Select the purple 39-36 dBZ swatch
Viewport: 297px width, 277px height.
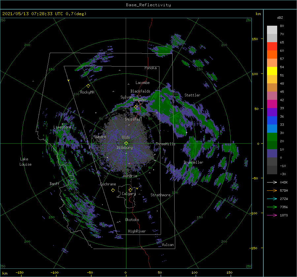[x=272, y=112]
